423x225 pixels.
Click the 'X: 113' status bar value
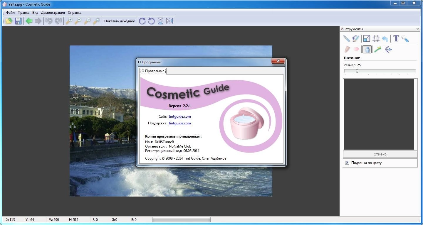click(x=11, y=219)
